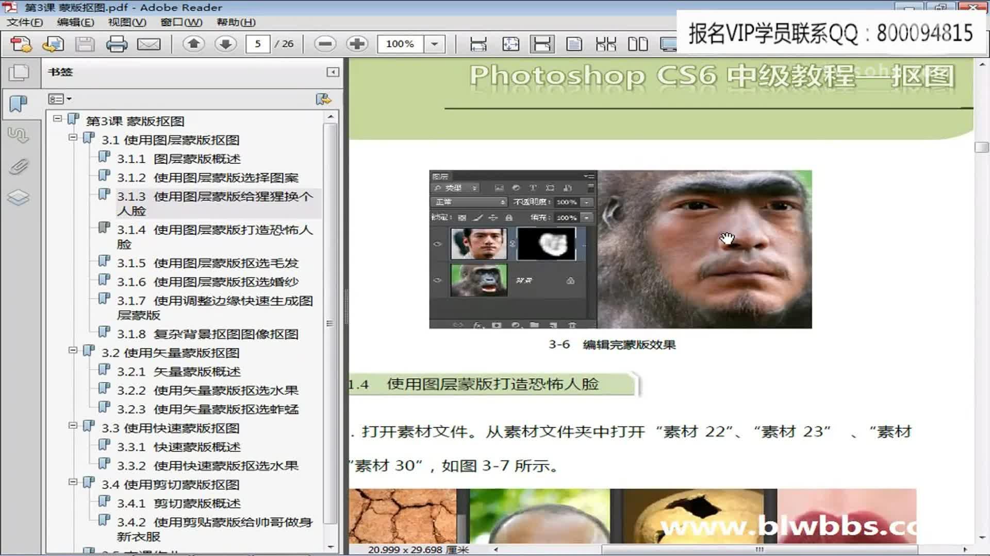Click inside the page number field
990x556 pixels.
point(259,44)
